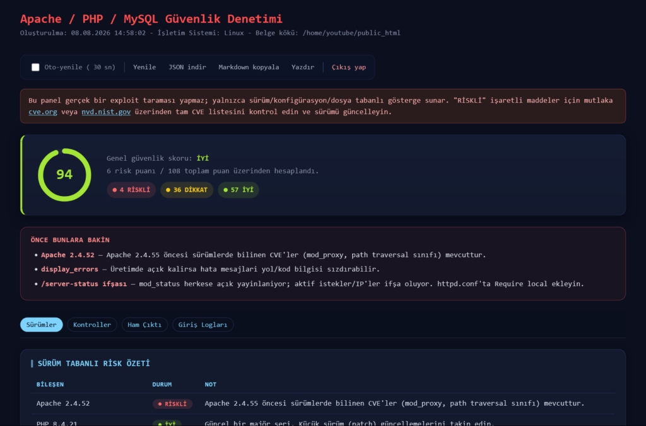
Task: Select the Sürümler tab
Action: click(x=41, y=325)
